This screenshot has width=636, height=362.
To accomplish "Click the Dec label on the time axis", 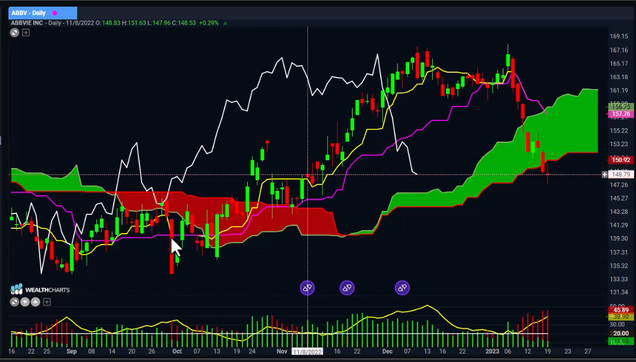I will [388, 352].
